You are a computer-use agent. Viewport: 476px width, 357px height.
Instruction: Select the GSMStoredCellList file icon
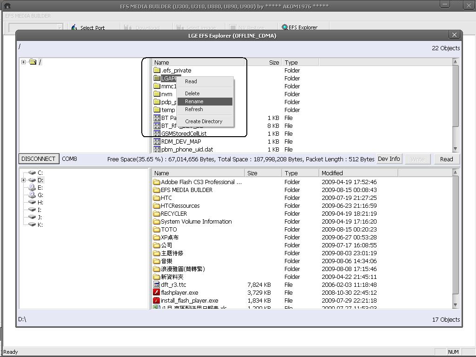pyautogui.click(x=157, y=133)
